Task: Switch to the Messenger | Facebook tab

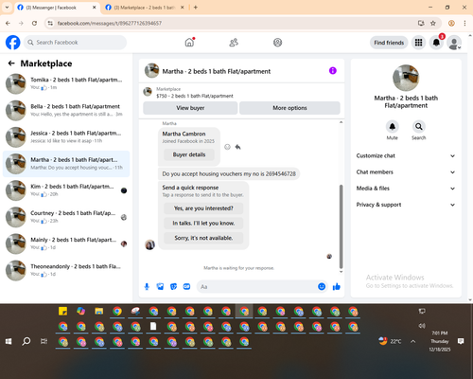Action: [57, 8]
